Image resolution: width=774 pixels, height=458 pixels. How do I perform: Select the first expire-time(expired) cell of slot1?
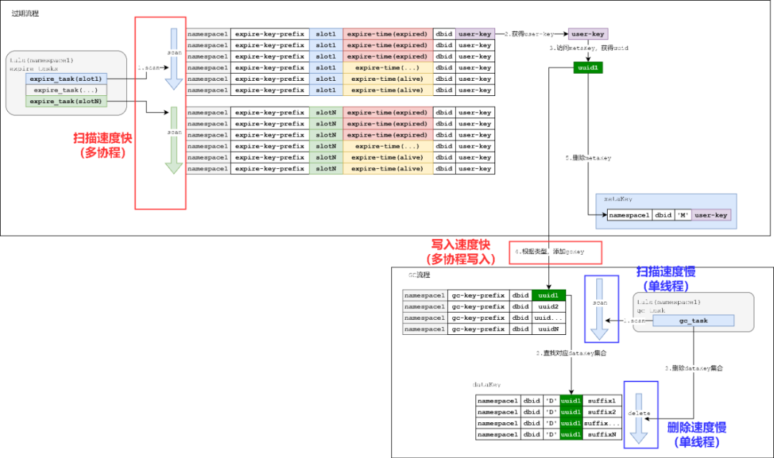[388, 34]
